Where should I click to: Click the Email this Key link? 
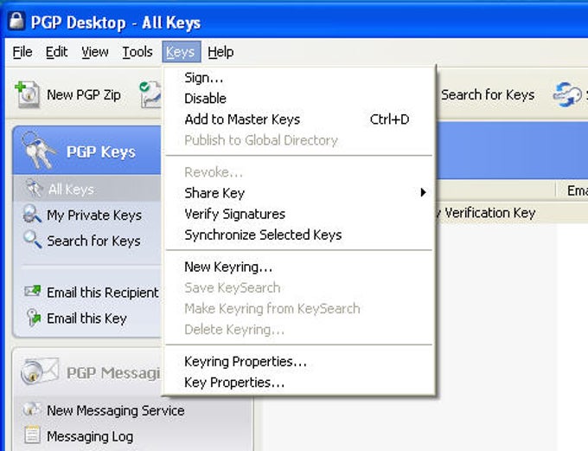pos(86,318)
